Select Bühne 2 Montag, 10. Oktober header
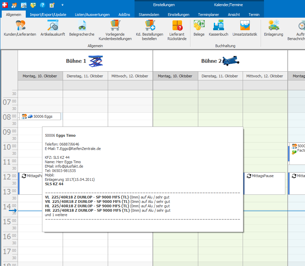The width and height of the screenshot is (305, 266). point(175,76)
